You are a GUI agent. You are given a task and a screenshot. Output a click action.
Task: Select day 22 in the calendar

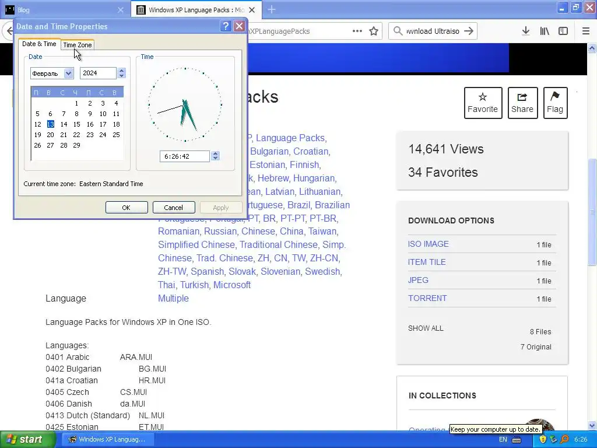pos(76,135)
